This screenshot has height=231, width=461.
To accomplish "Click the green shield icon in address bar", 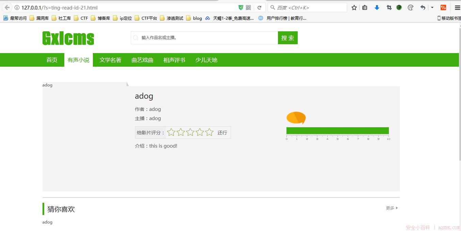I will point(241,7).
